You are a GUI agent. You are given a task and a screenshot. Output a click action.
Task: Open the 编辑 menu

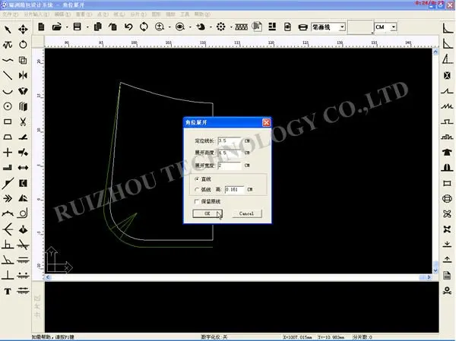point(62,14)
